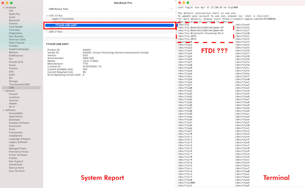Click /dev/tty.URT1 in Terminal output
Viewport: 305px width, 188px height.
tap(187, 36)
